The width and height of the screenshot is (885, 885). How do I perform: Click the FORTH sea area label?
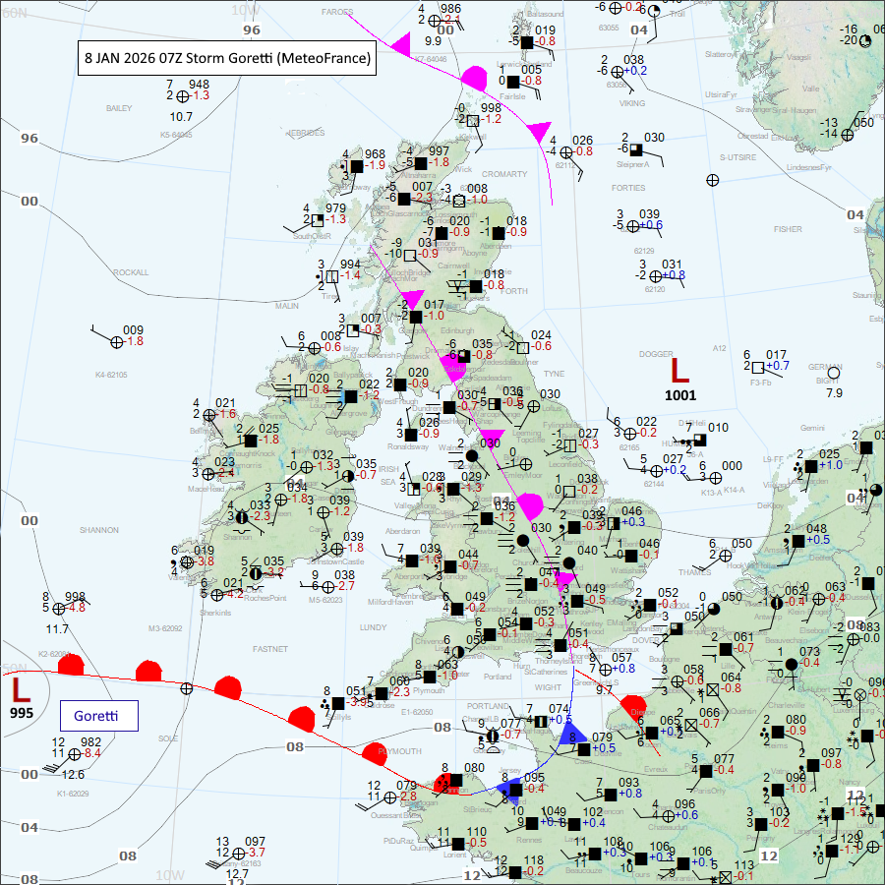tap(513, 291)
